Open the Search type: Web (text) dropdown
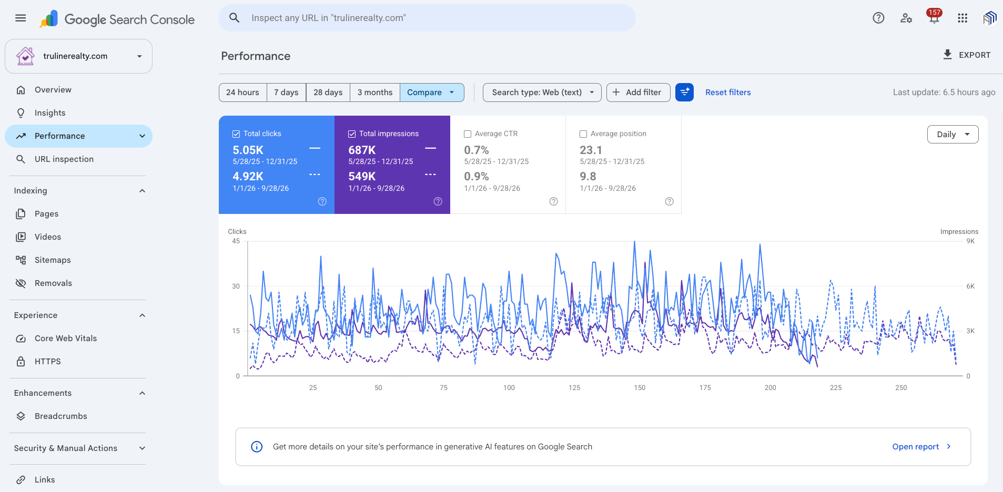This screenshot has width=1003, height=492. (x=542, y=93)
